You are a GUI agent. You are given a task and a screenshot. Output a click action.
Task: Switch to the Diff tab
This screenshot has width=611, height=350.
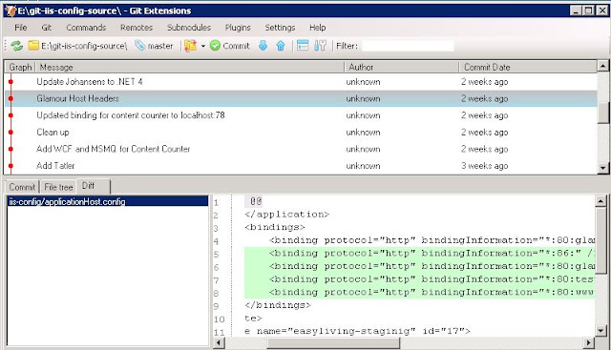coord(94,186)
